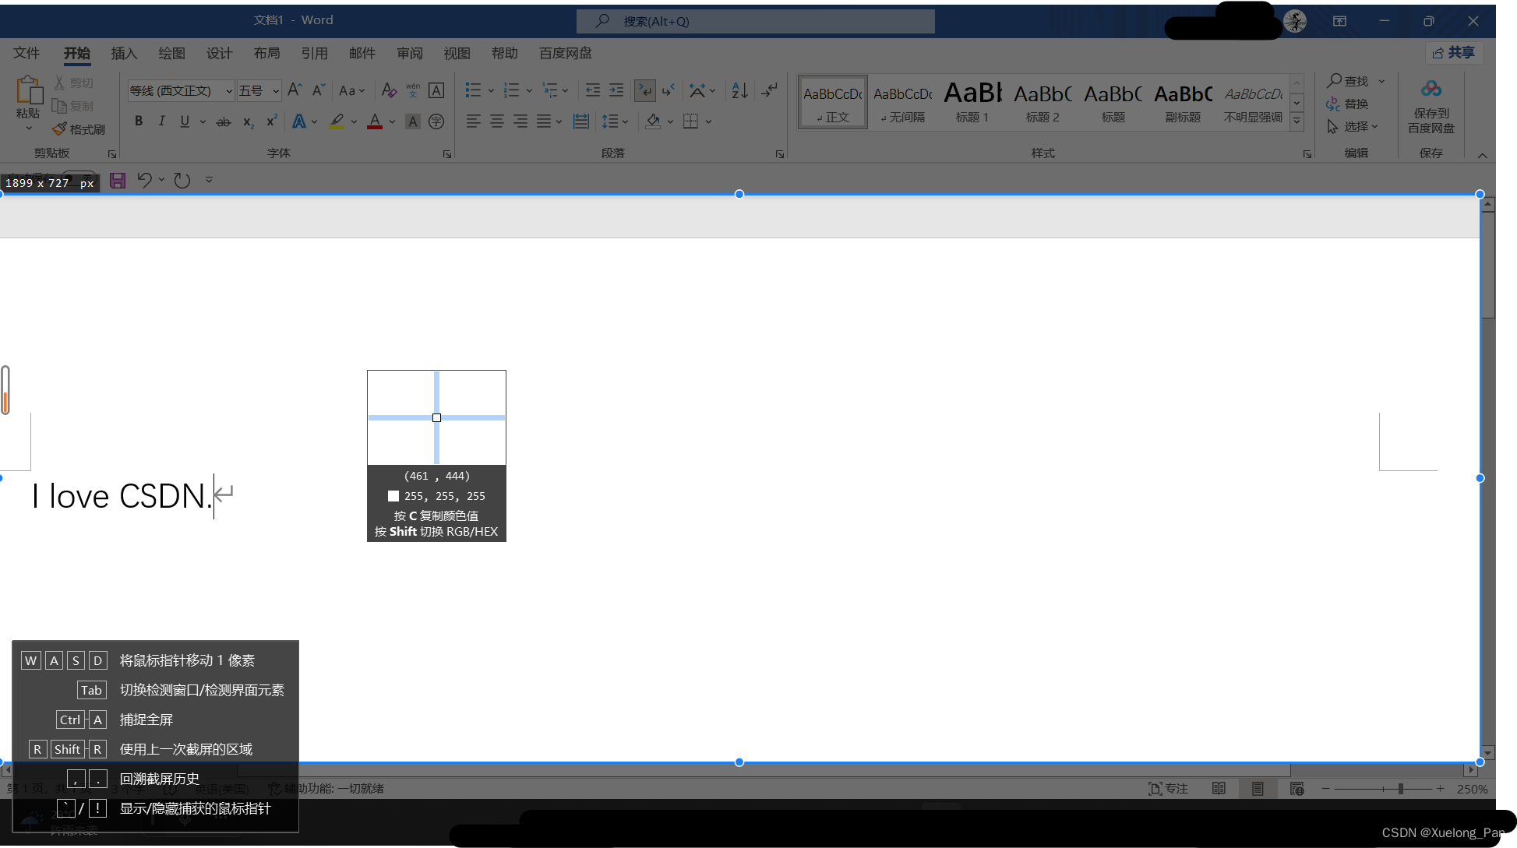1517x848 pixels.
Task: Toggle Italic formatting
Action: tap(161, 121)
